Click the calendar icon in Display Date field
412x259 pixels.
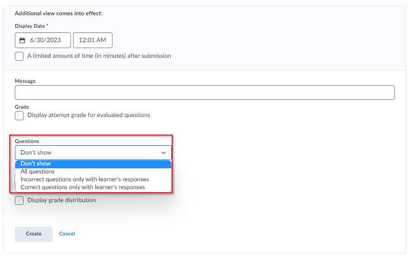(x=22, y=40)
